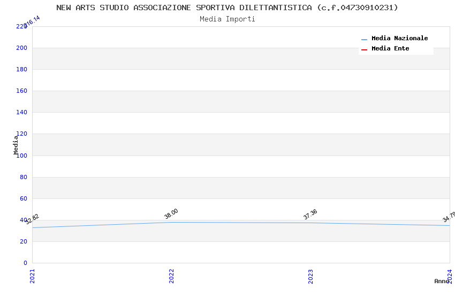
Task: Click the y-axis tick label 180
Action: 22,70
